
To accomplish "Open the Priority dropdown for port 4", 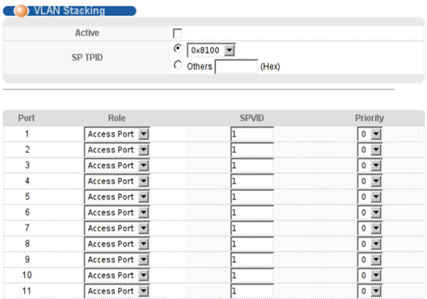I will pos(370,182).
